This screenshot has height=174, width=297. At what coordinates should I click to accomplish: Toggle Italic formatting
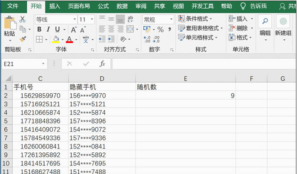pos(48,29)
